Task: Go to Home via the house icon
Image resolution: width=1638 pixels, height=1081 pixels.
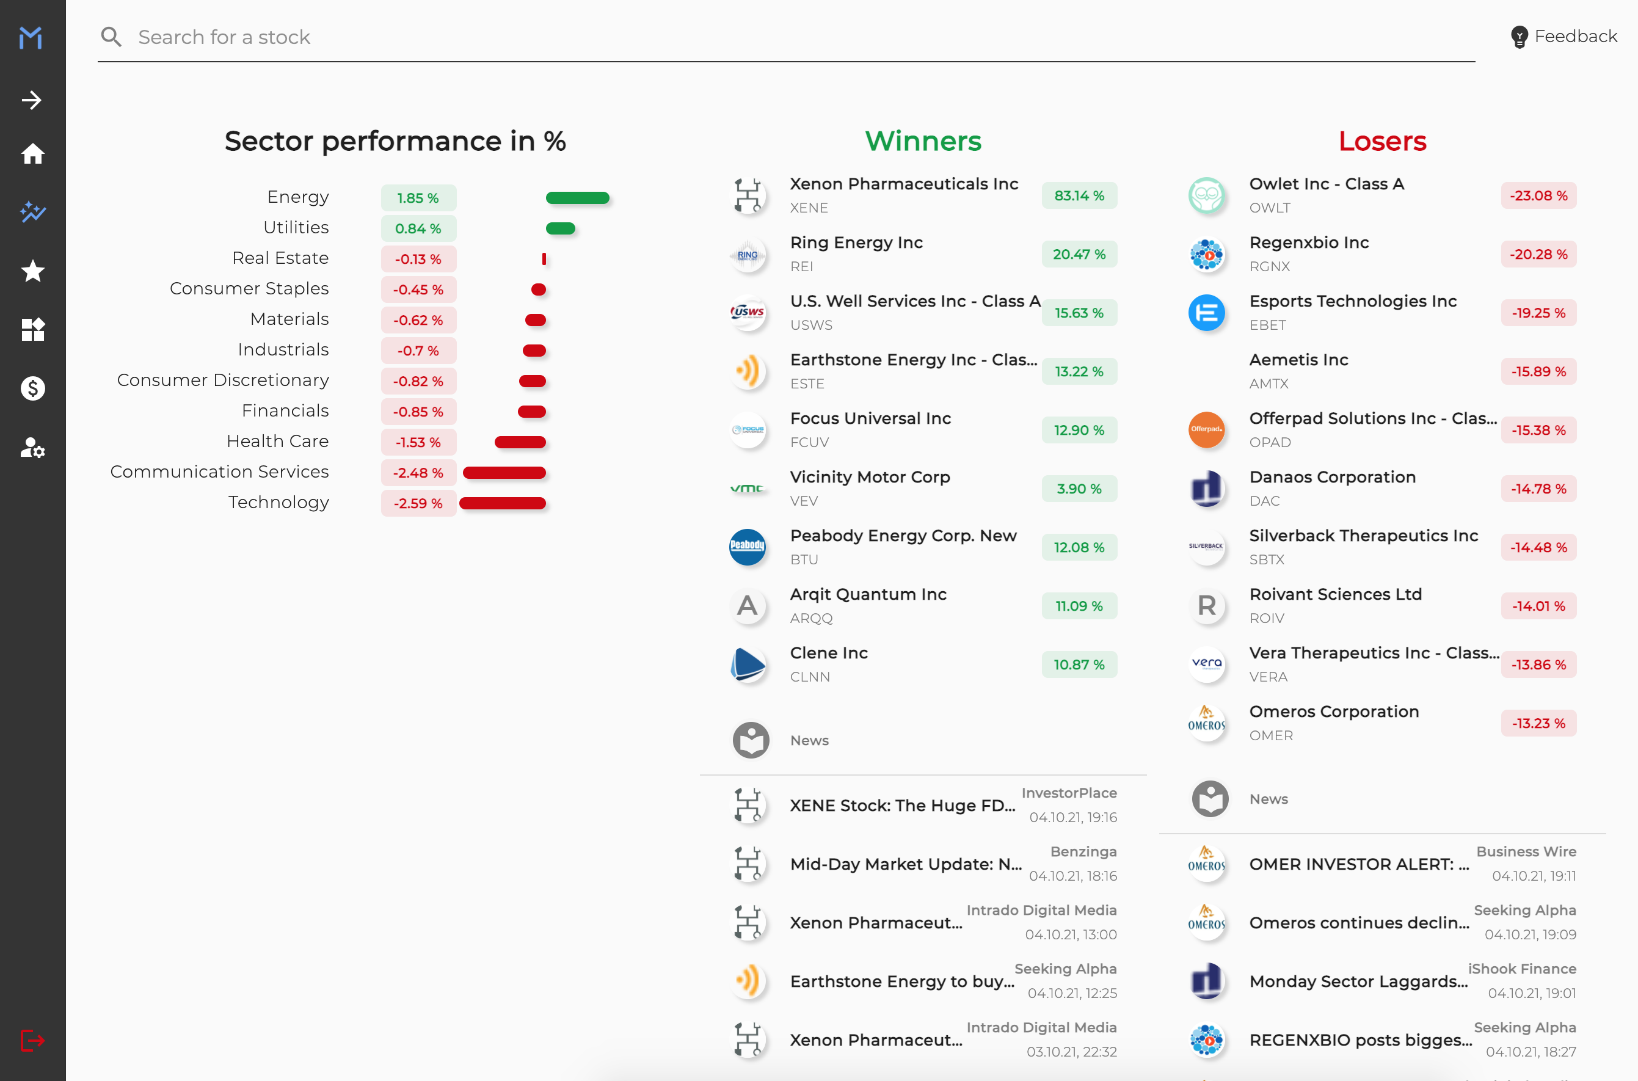Action: [32, 154]
